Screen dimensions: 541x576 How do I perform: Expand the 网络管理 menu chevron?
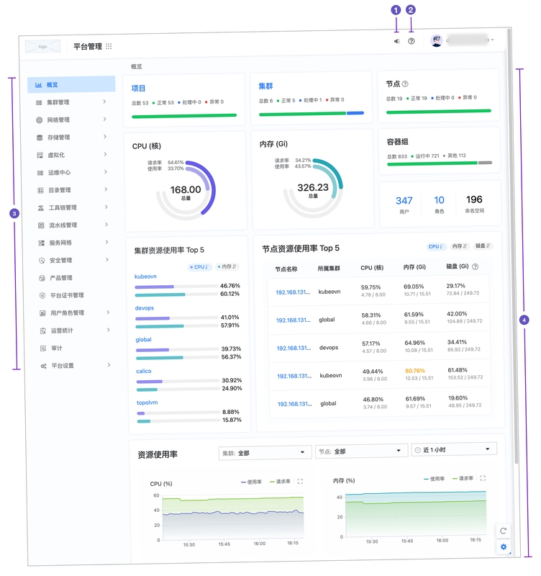click(x=105, y=119)
